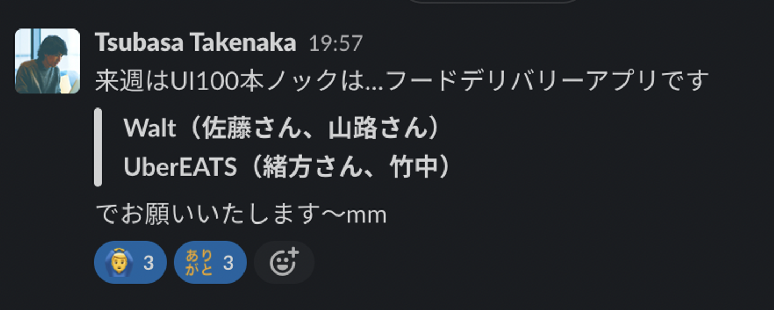The image size is (774, 310).
Task: Click the partially visible pill at top
Action: 493,2
